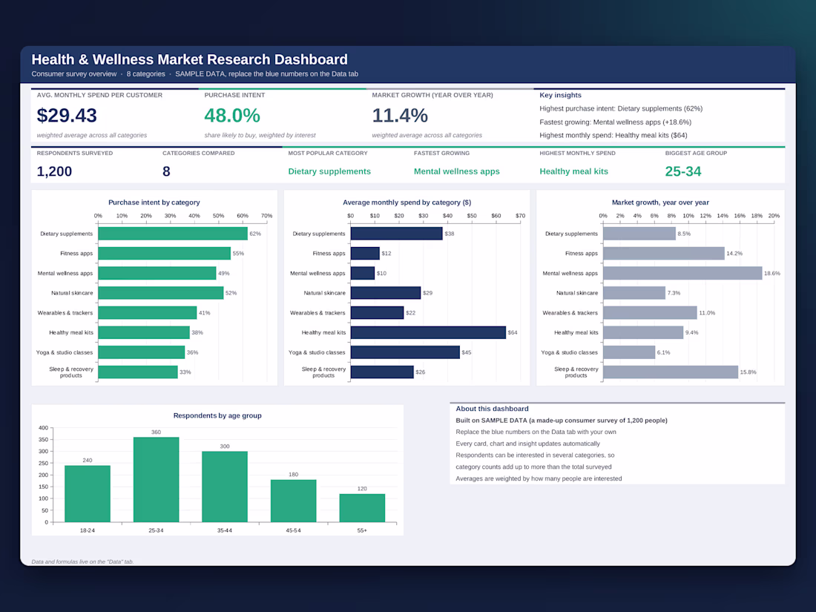Select the "Highest purchase intent: Dietary supplements (62%)" insight
This screenshot has height=612, width=816.
click(x=621, y=109)
